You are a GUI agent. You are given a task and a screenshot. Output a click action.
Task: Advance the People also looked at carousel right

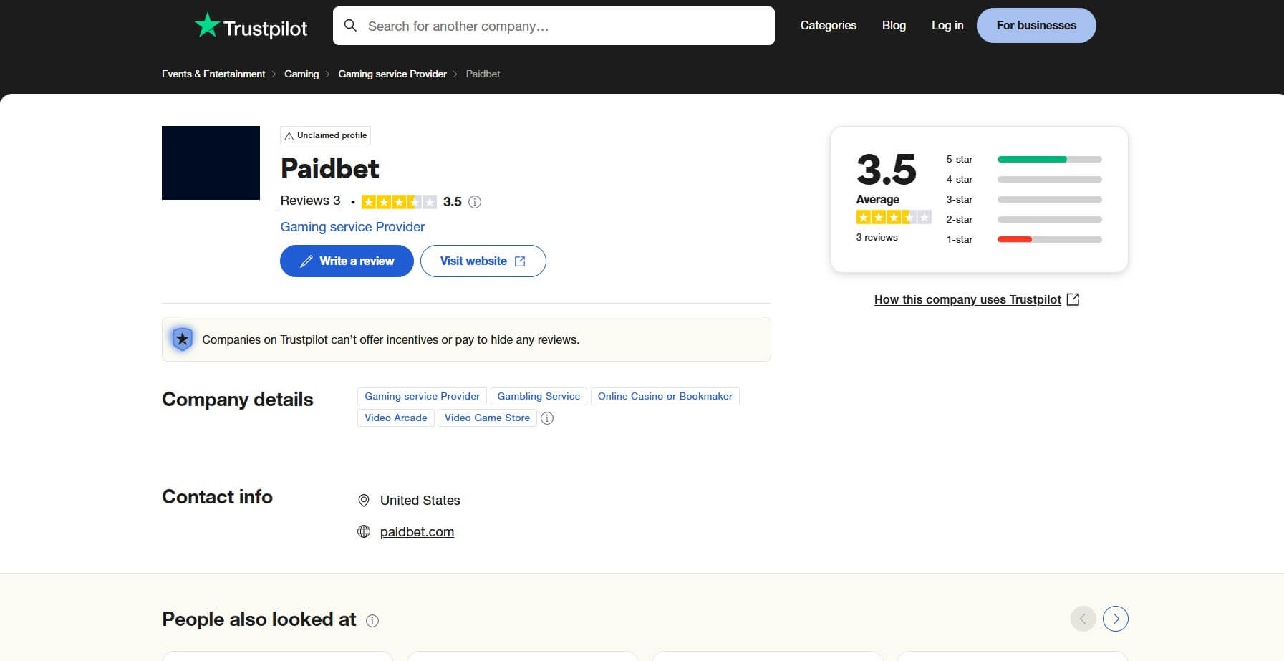point(1115,618)
